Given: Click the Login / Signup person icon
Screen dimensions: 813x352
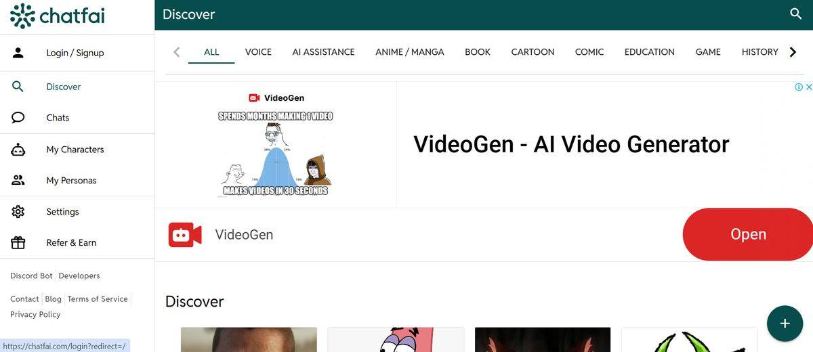Looking at the screenshot, I should coord(18,53).
